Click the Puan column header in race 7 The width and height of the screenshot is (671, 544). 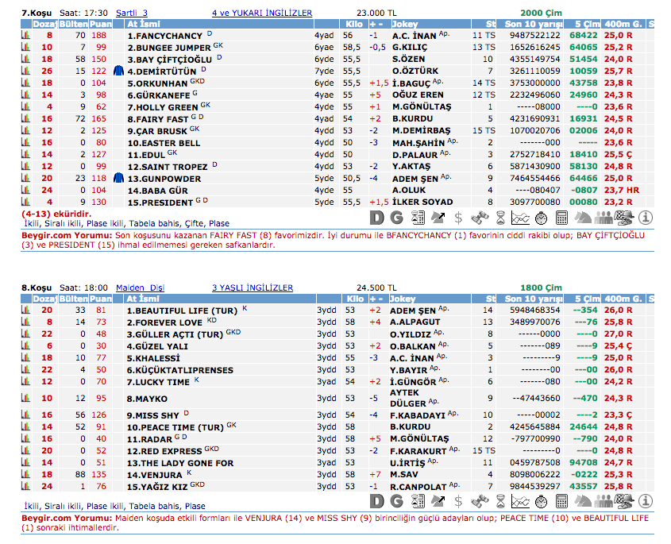point(99,25)
